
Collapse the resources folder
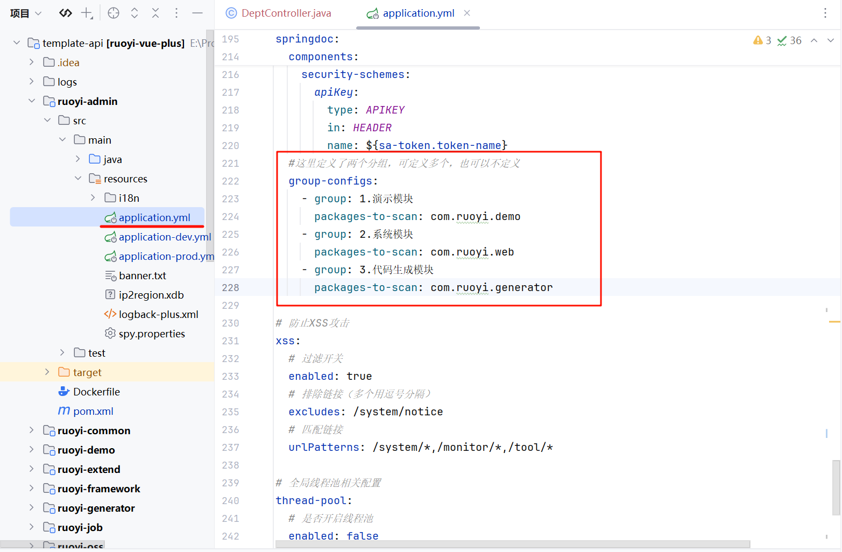click(78, 178)
